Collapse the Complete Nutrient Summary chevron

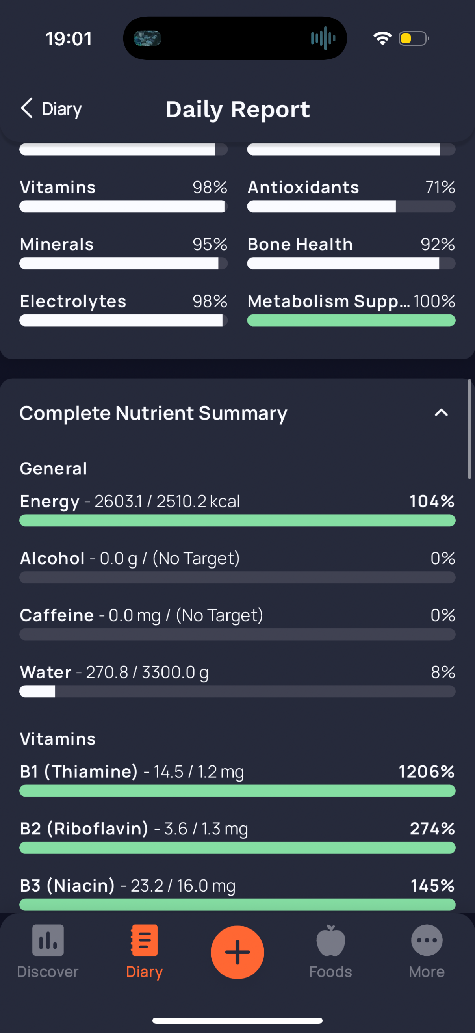442,412
